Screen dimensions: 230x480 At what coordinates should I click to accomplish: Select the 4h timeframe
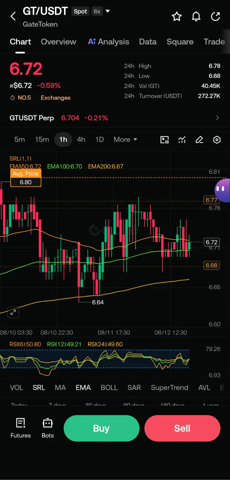coord(81,140)
